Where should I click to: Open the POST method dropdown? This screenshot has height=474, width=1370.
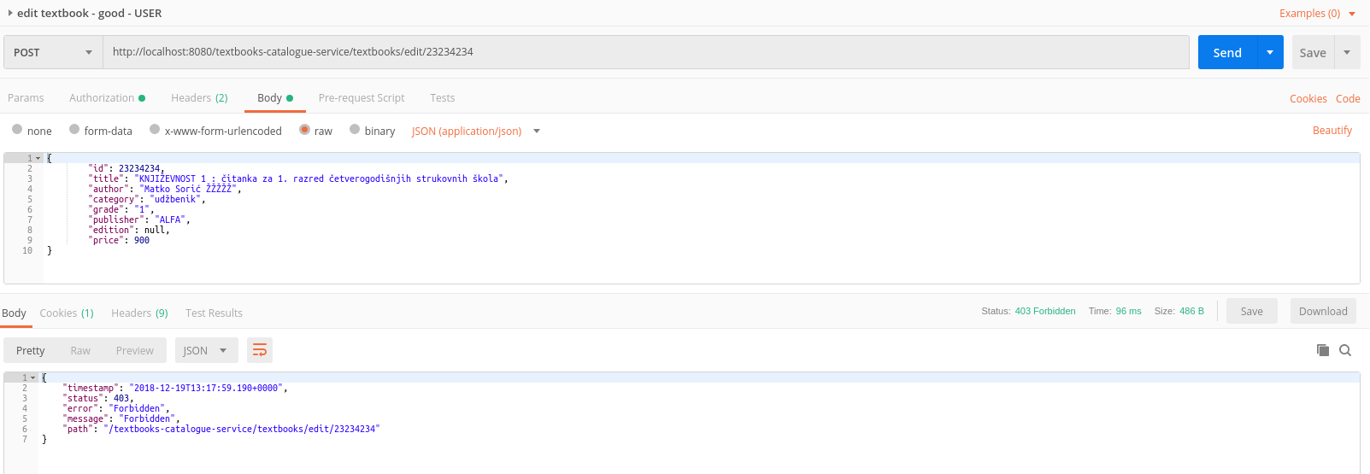coord(53,52)
